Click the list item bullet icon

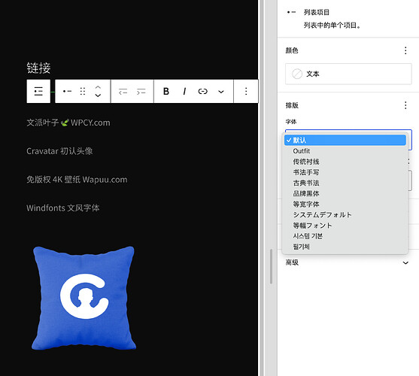pyautogui.click(x=67, y=91)
